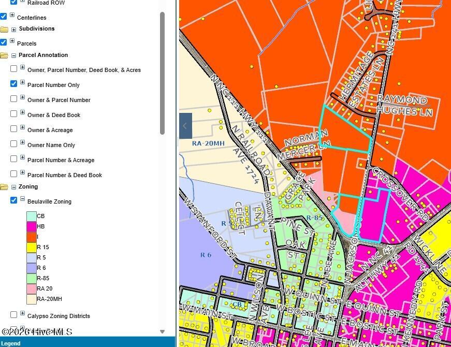The image size is (451, 347).
Task: Expand the Parcels layer
Action: point(12,40)
